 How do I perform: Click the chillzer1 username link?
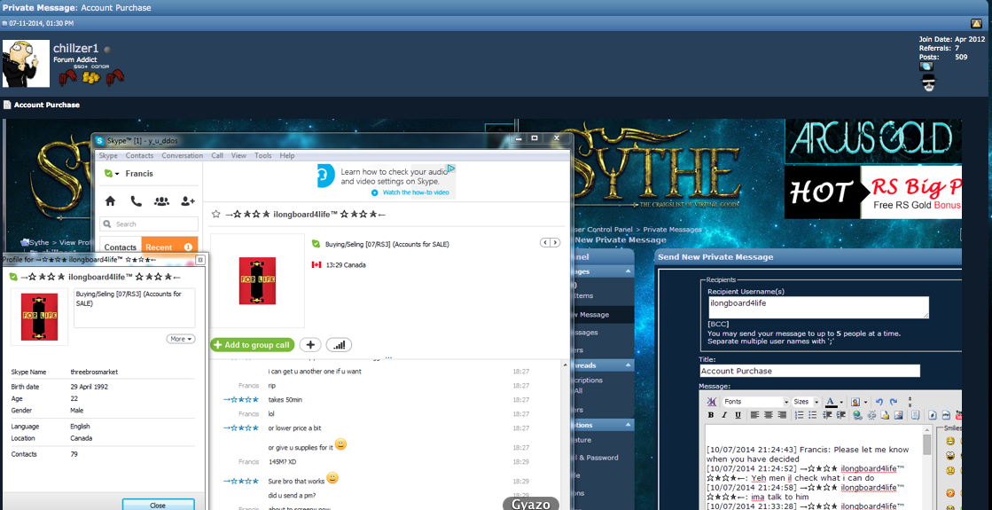(x=76, y=48)
